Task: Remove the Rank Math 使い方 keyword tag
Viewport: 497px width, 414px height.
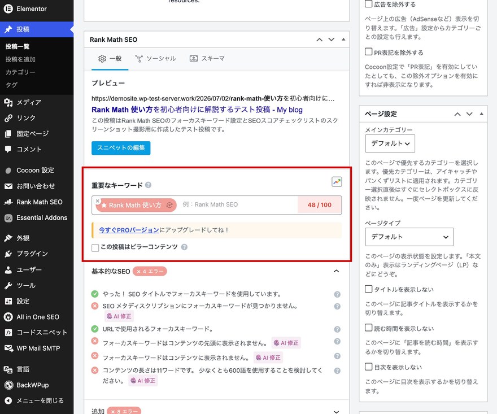Action: click(98, 201)
